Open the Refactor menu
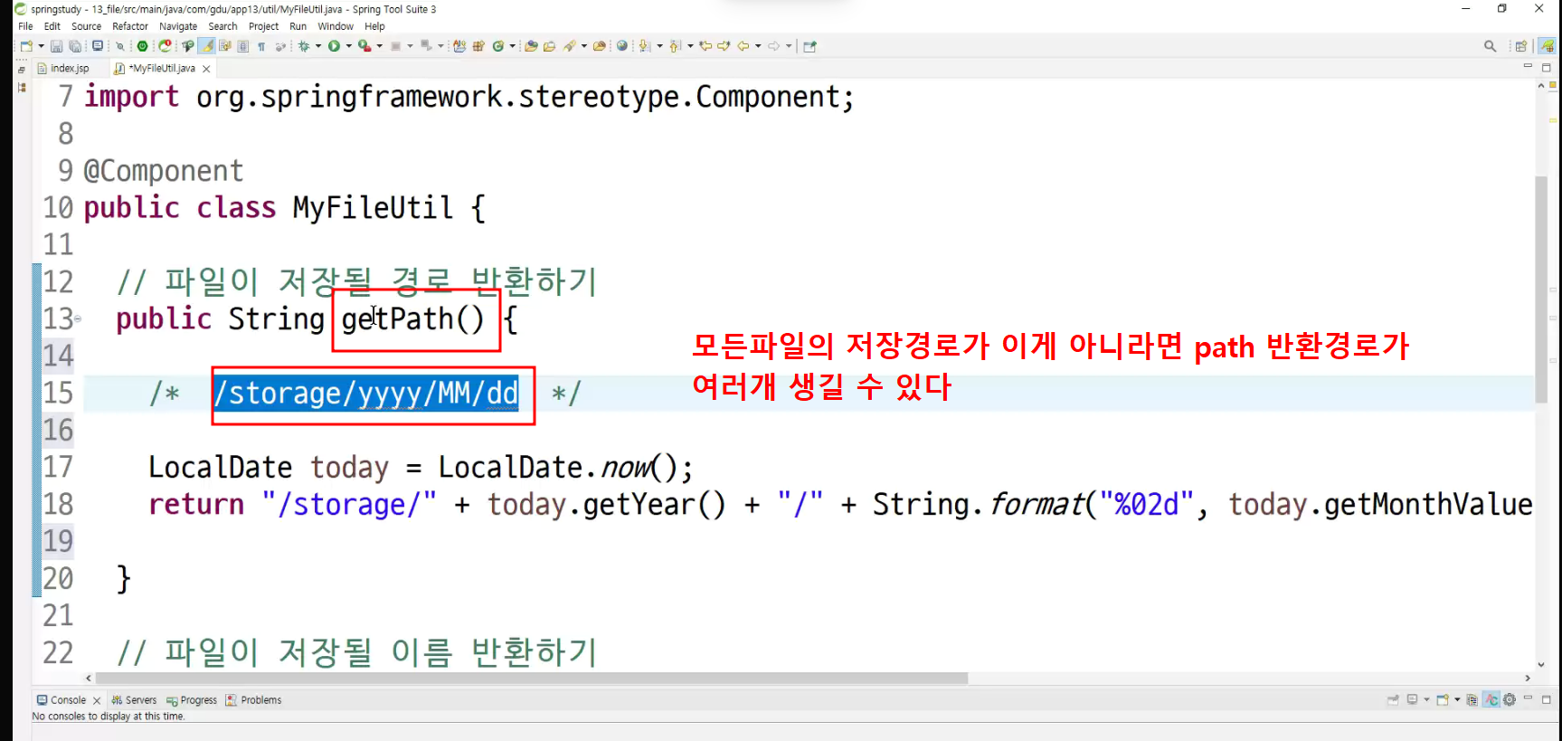Screen dimensions: 1562x741 pos(129,26)
